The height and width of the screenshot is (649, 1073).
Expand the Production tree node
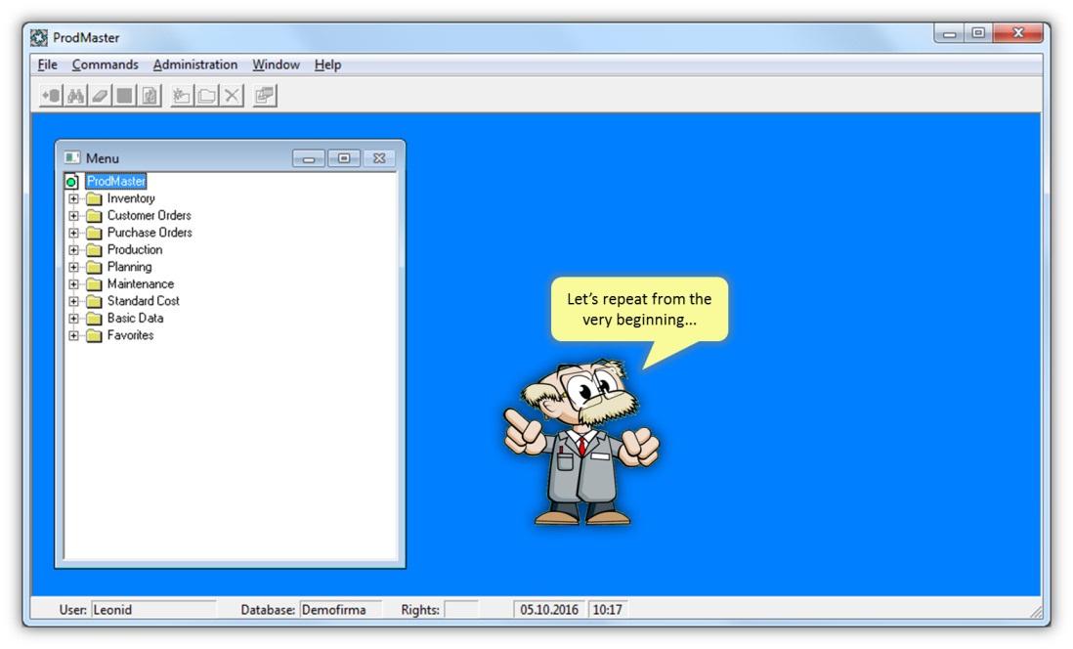(x=74, y=250)
